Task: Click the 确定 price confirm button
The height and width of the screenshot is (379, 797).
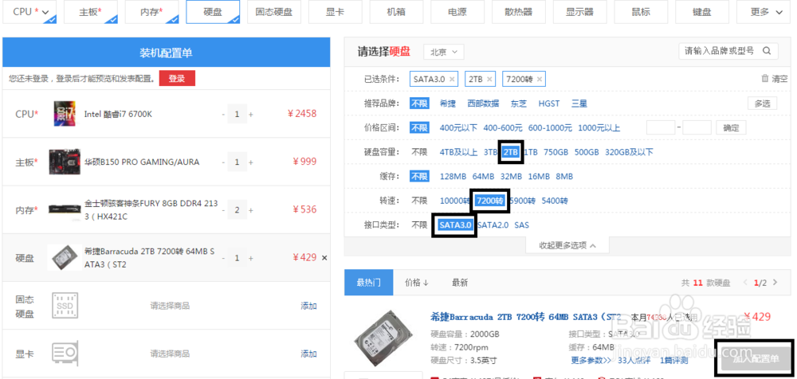Action: 731,127
